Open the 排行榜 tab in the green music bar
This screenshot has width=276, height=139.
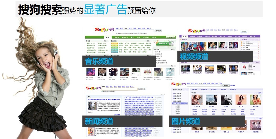[x=117, y=37]
